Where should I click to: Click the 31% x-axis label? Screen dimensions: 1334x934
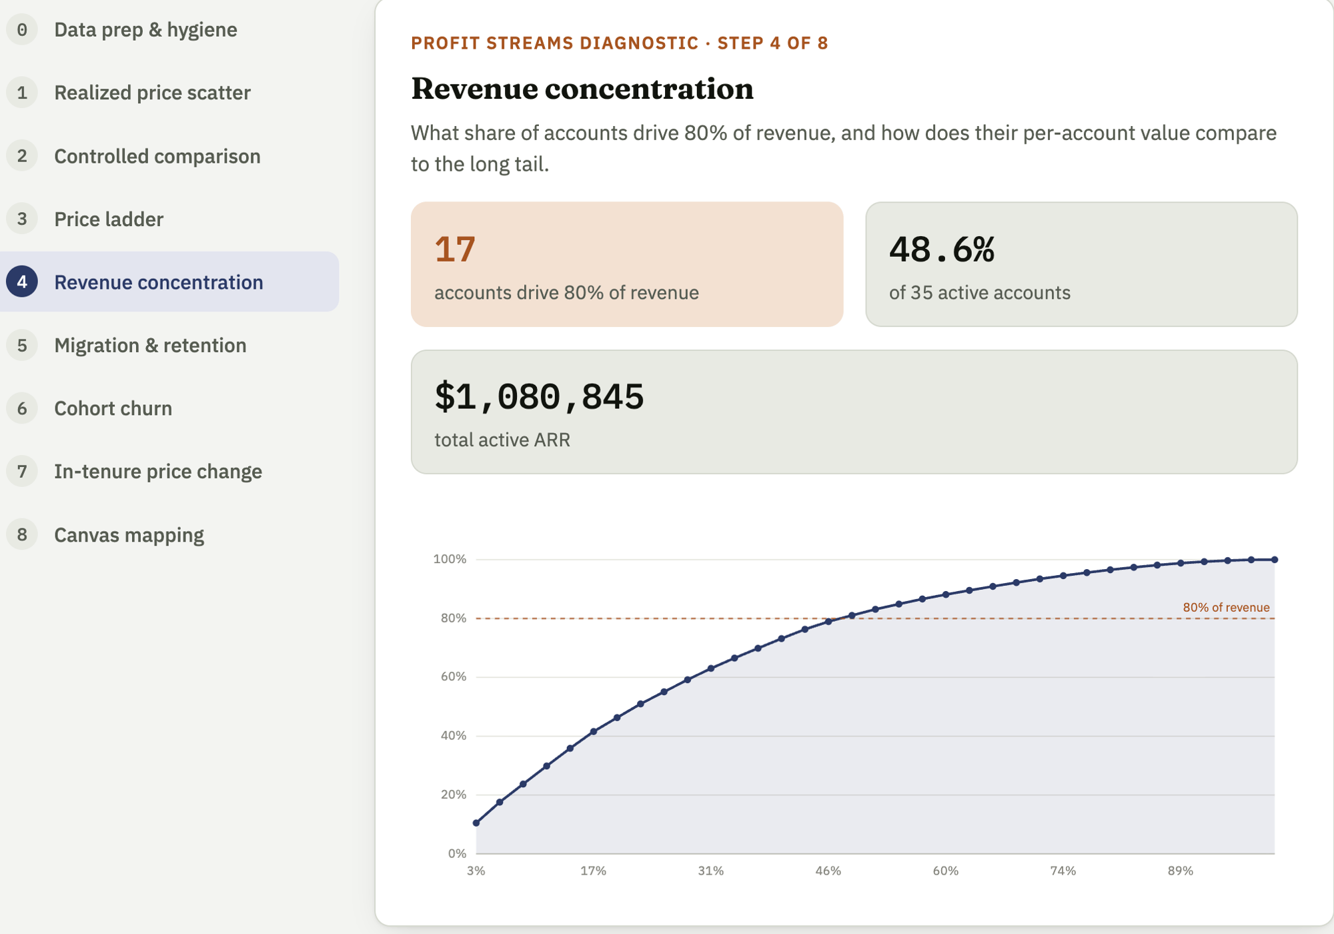[710, 871]
